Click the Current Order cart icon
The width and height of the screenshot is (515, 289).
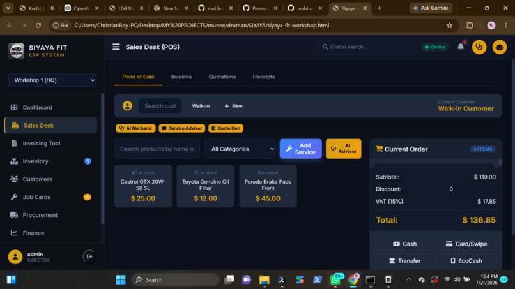point(380,149)
